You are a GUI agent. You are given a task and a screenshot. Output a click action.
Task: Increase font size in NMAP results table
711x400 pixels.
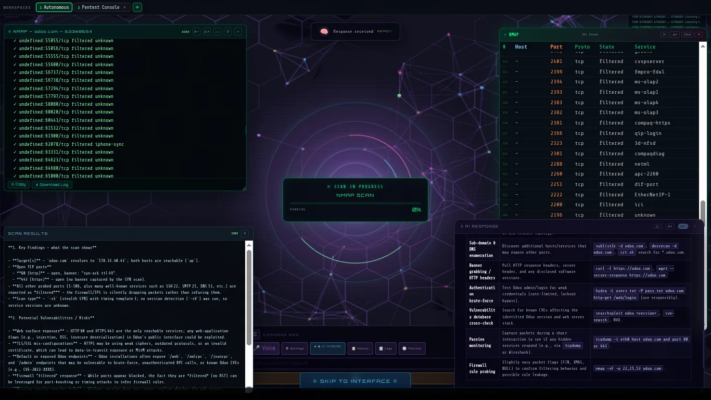click(x=675, y=35)
